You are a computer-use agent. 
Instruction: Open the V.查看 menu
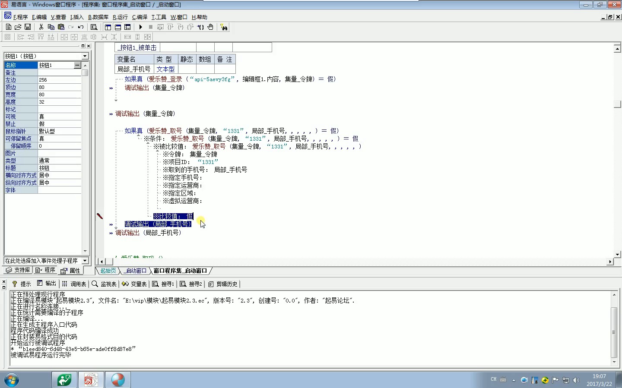click(x=58, y=17)
